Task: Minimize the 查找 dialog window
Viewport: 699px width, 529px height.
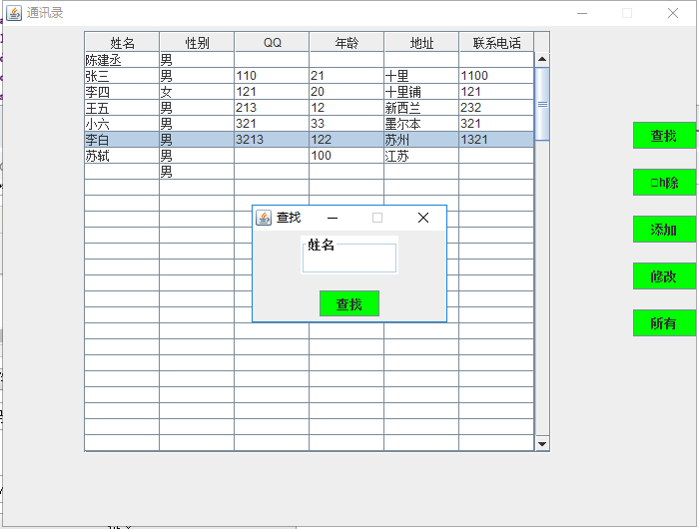Action: [333, 218]
